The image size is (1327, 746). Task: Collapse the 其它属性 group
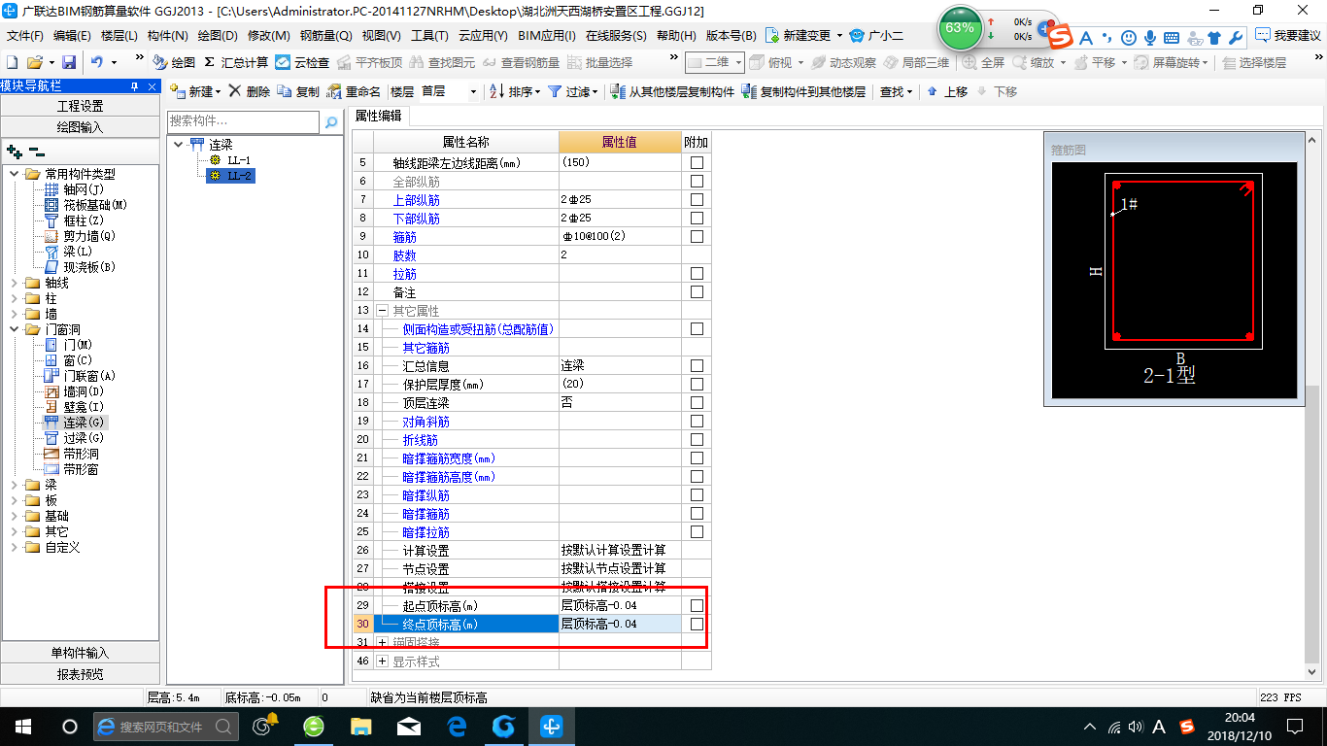click(x=382, y=311)
